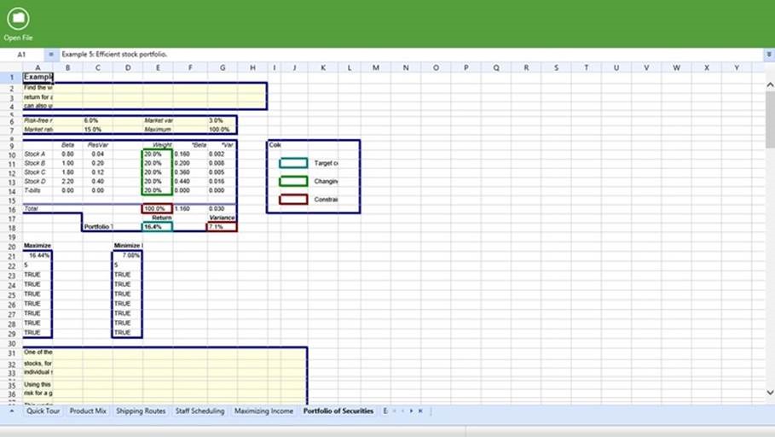Viewport: 775px width, 437px height.
Task: Go to the Staff Scheduling sheet
Action: (200, 411)
